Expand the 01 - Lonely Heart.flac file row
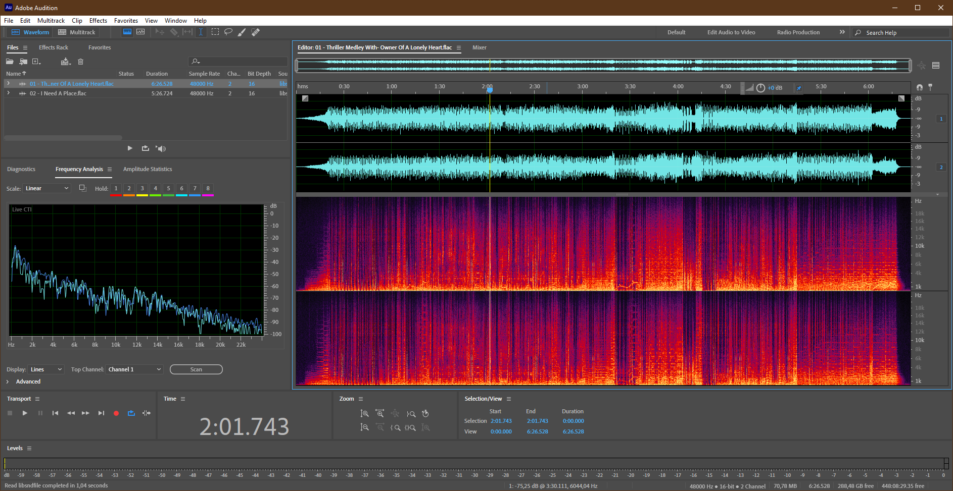 [x=9, y=83]
